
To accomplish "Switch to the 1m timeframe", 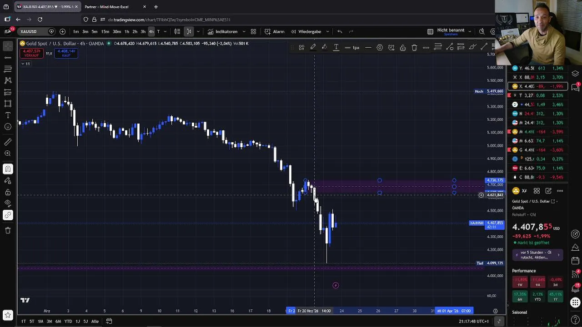I will click(x=76, y=31).
